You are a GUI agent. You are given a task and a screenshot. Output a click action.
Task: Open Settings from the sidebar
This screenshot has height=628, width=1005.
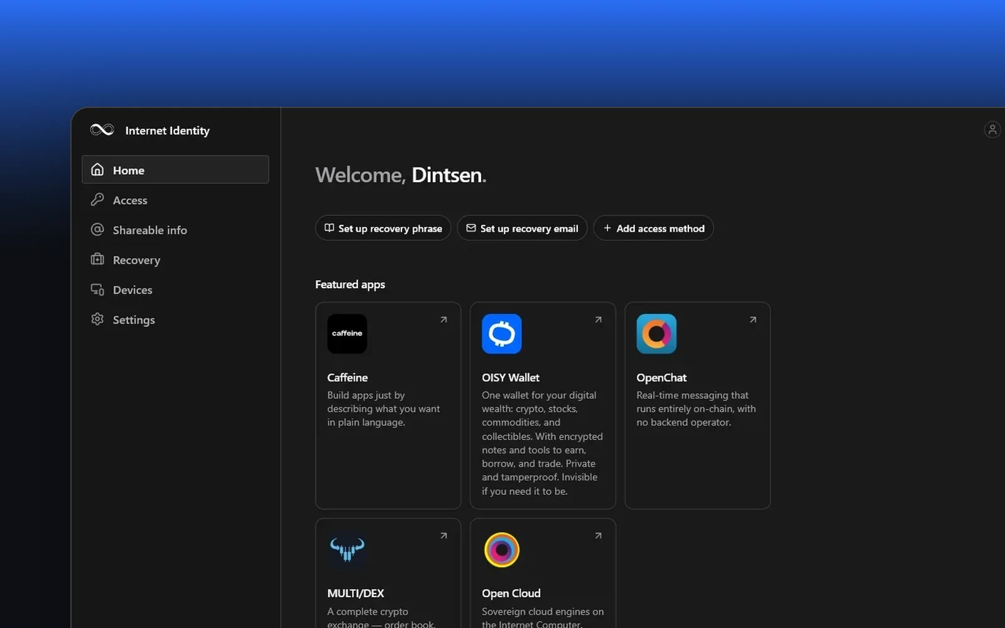coord(175,320)
